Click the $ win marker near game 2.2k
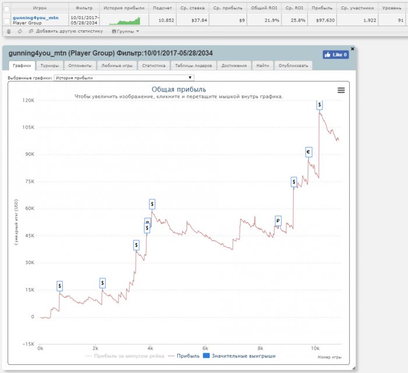This screenshot has height=373, width=408. pos(103,283)
